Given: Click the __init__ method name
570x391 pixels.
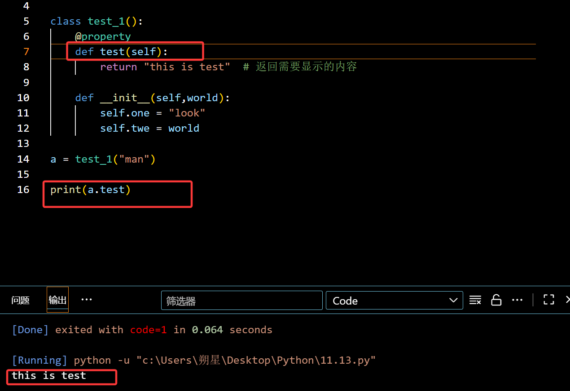Looking at the screenshot, I should [x=125, y=98].
